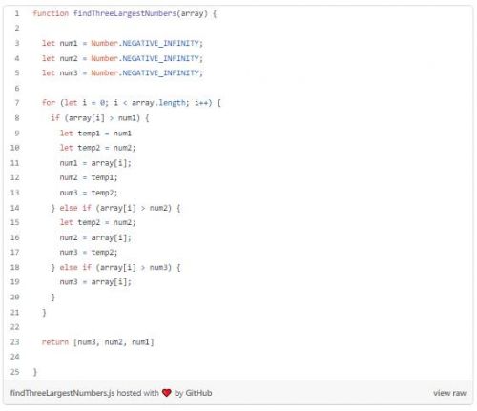Click the for loop line of code
This screenshot has height=411, width=477.
coord(132,103)
